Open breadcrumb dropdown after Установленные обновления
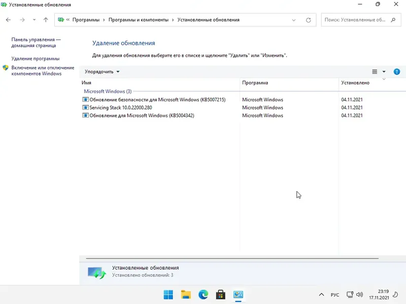 point(293,20)
